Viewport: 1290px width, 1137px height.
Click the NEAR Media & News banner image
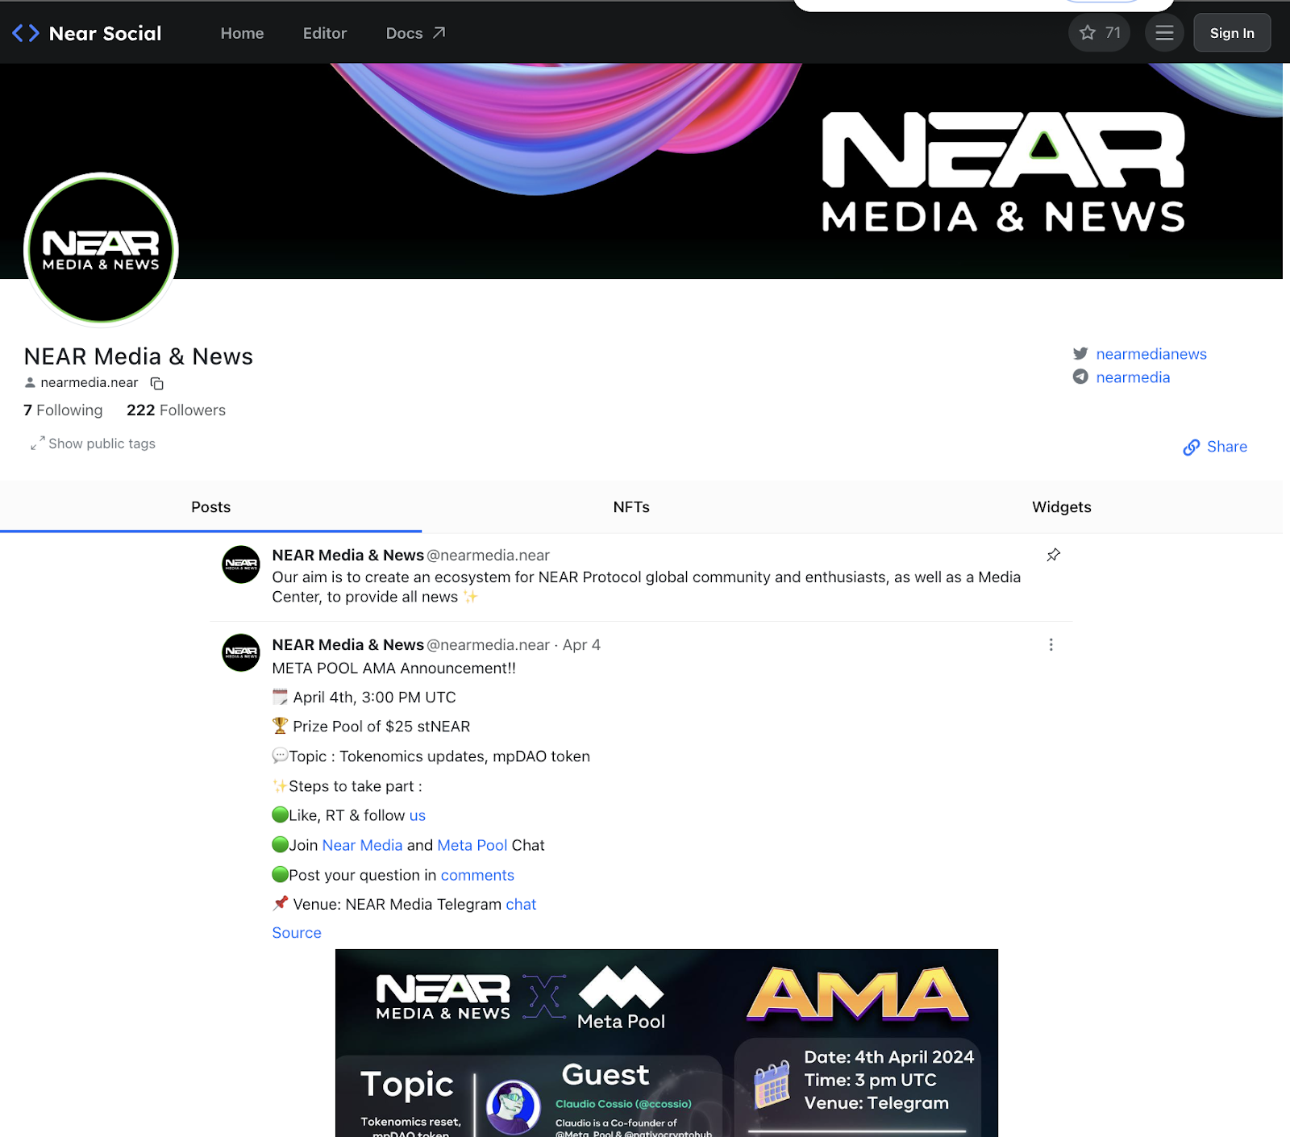pos(641,171)
